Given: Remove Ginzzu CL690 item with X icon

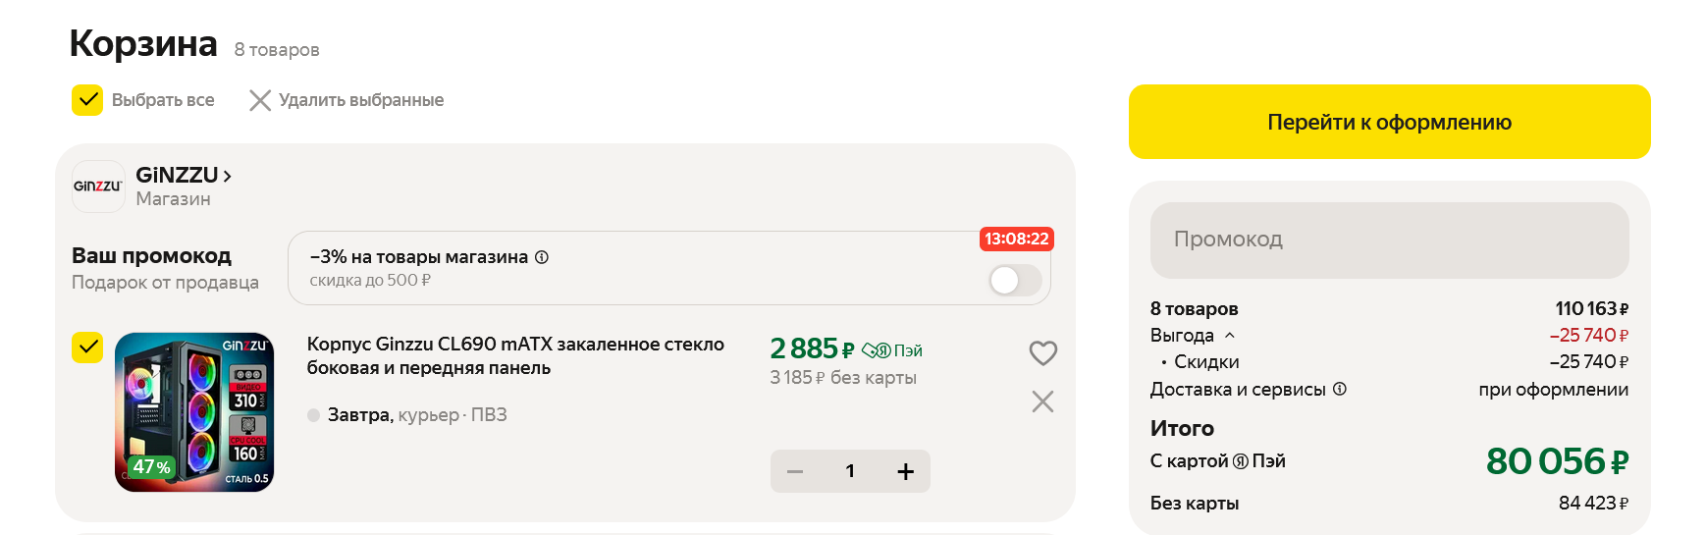Looking at the screenshot, I should pyautogui.click(x=1042, y=401).
